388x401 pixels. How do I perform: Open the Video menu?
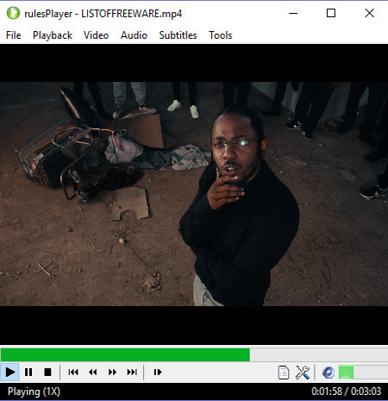[96, 35]
